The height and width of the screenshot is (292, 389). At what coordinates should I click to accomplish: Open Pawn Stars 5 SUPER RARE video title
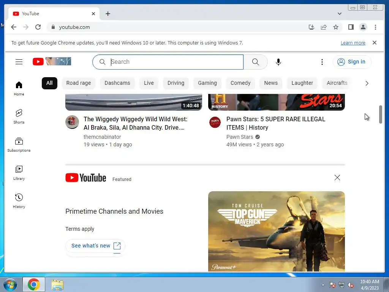tap(276, 123)
